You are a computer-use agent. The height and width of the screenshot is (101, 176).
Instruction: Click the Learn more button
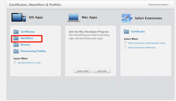click(83, 71)
